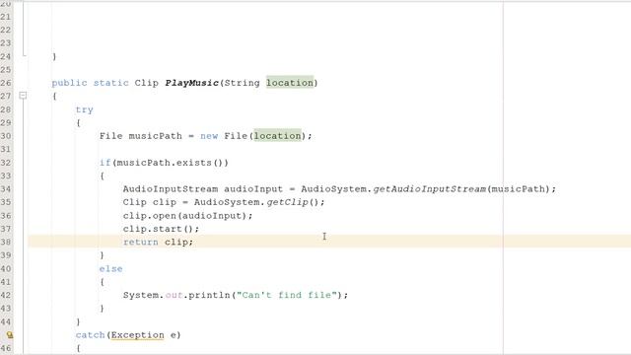Select line number 42 in the gutter

[x=6, y=295]
